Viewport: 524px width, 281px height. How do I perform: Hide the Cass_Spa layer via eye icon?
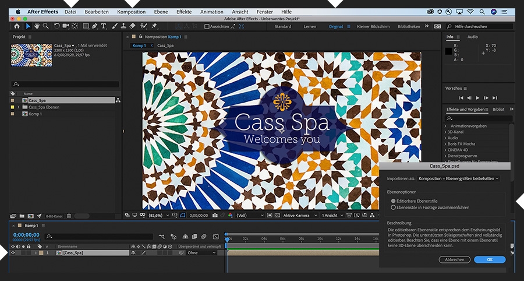point(13,253)
